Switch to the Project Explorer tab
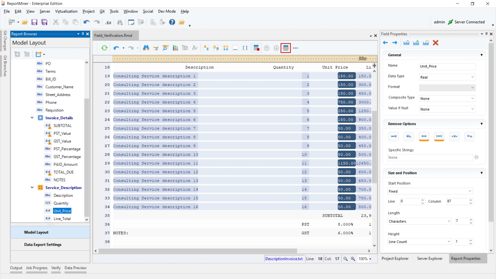This screenshot has width=496, height=279. (395, 259)
